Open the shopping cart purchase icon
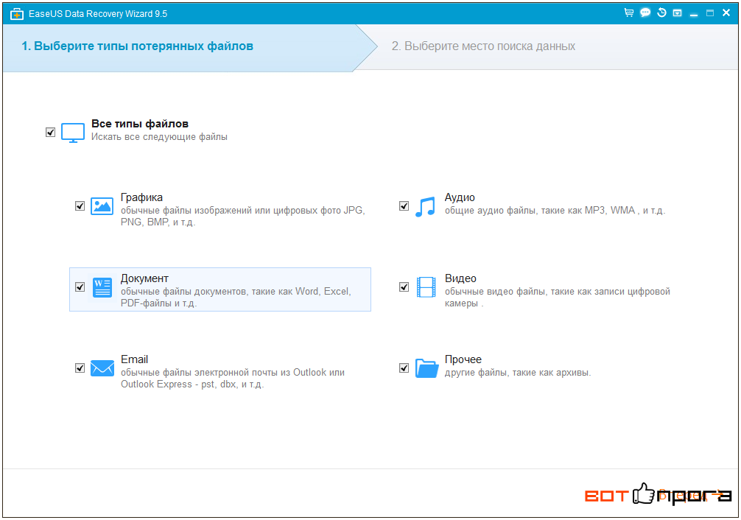 (x=628, y=13)
